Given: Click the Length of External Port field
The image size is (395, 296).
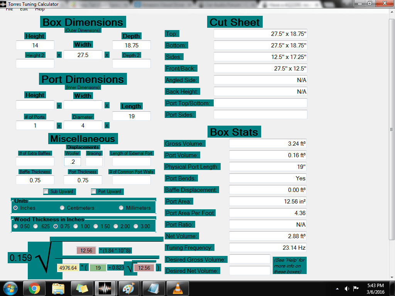Looking at the screenshot, I should tap(132, 161).
